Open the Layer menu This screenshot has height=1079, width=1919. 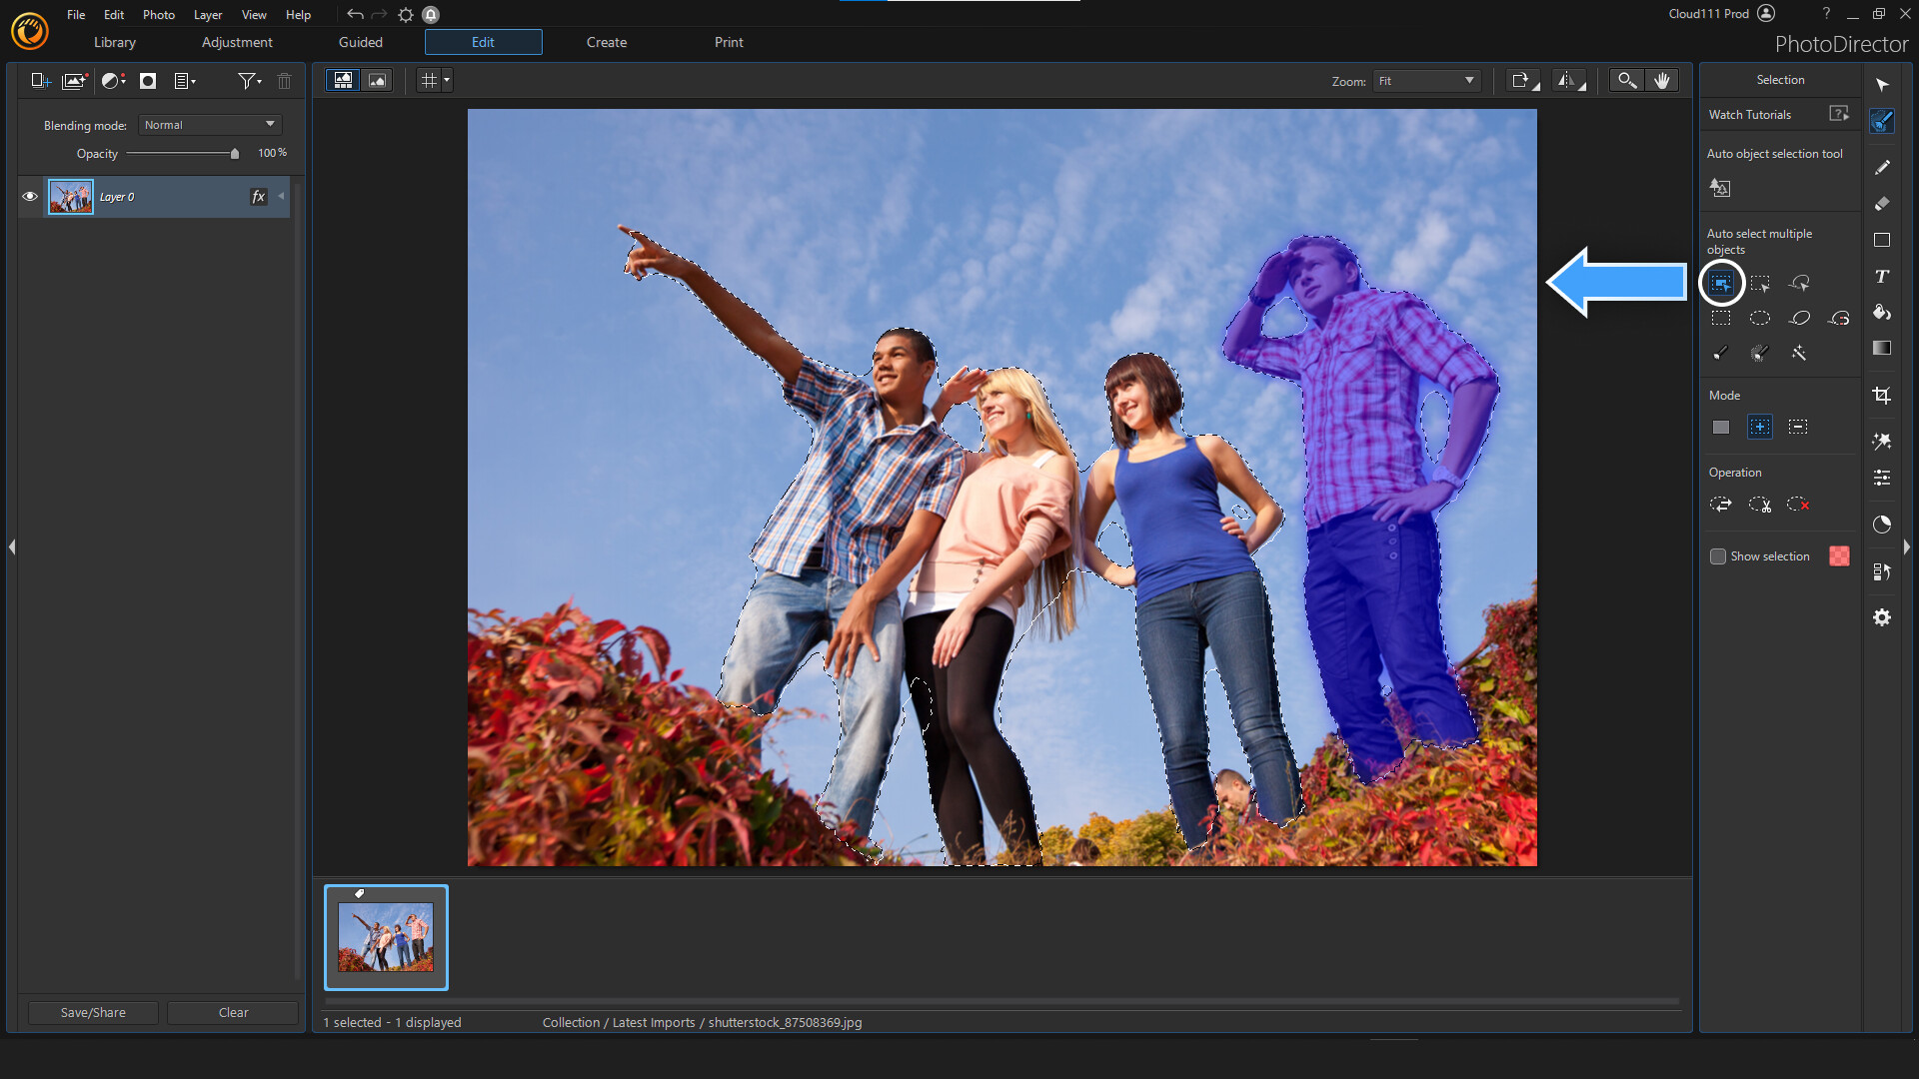click(x=207, y=14)
